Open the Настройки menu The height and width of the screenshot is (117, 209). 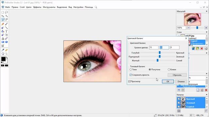(x=78, y=7)
